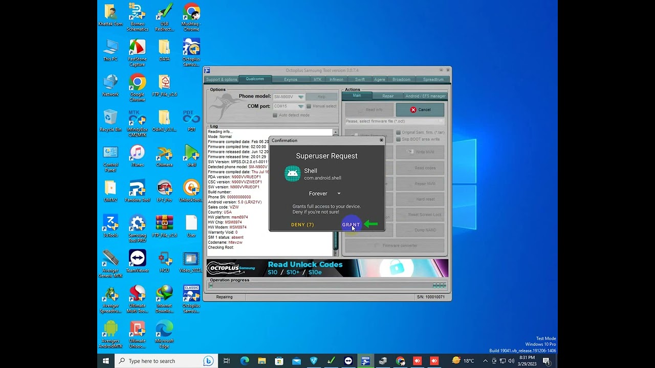Switch to the Exynos tab
The image size is (655, 368).
click(291, 80)
